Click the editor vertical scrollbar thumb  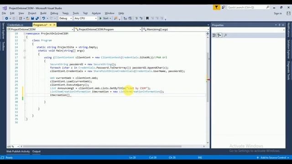click(x=208, y=77)
